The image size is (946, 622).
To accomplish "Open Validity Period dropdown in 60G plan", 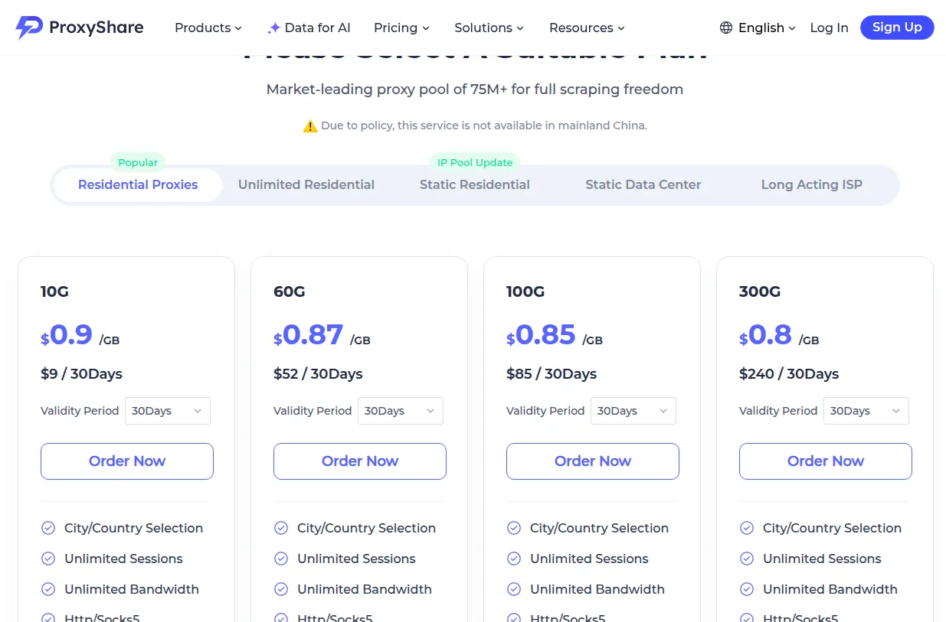I will pyautogui.click(x=400, y=411).
